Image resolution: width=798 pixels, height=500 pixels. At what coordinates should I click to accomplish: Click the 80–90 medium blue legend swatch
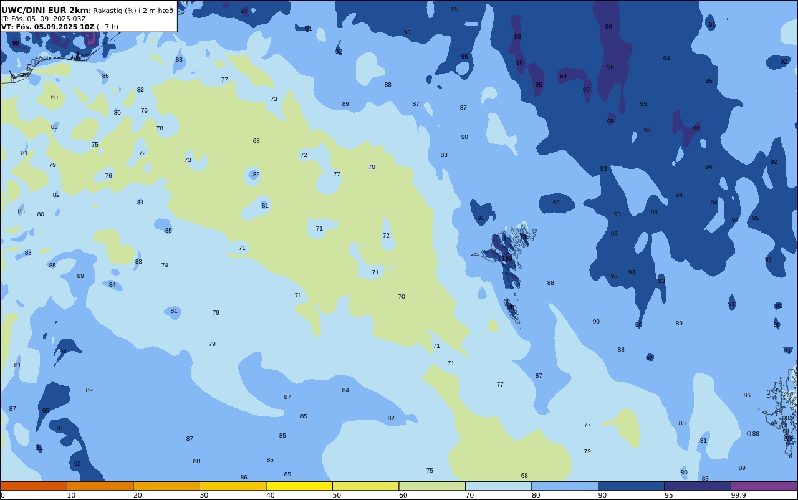coord(565,486)
